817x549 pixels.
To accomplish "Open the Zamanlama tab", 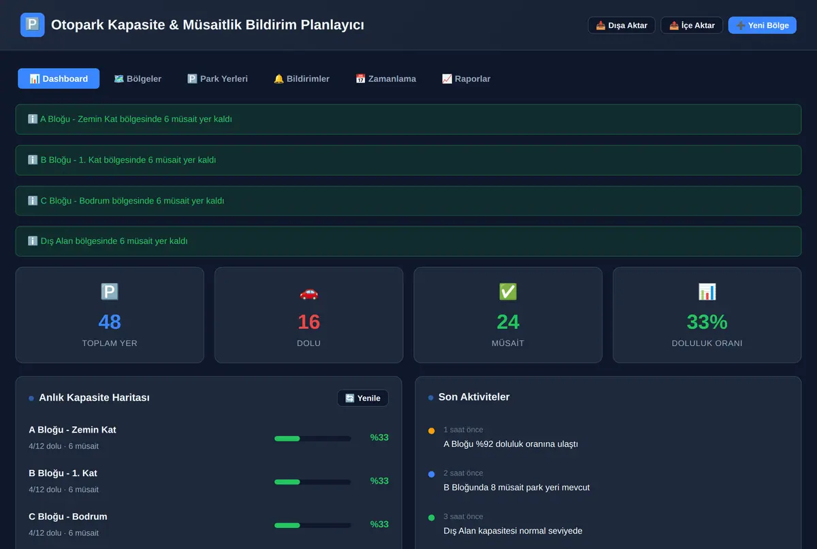I will 385,78.
